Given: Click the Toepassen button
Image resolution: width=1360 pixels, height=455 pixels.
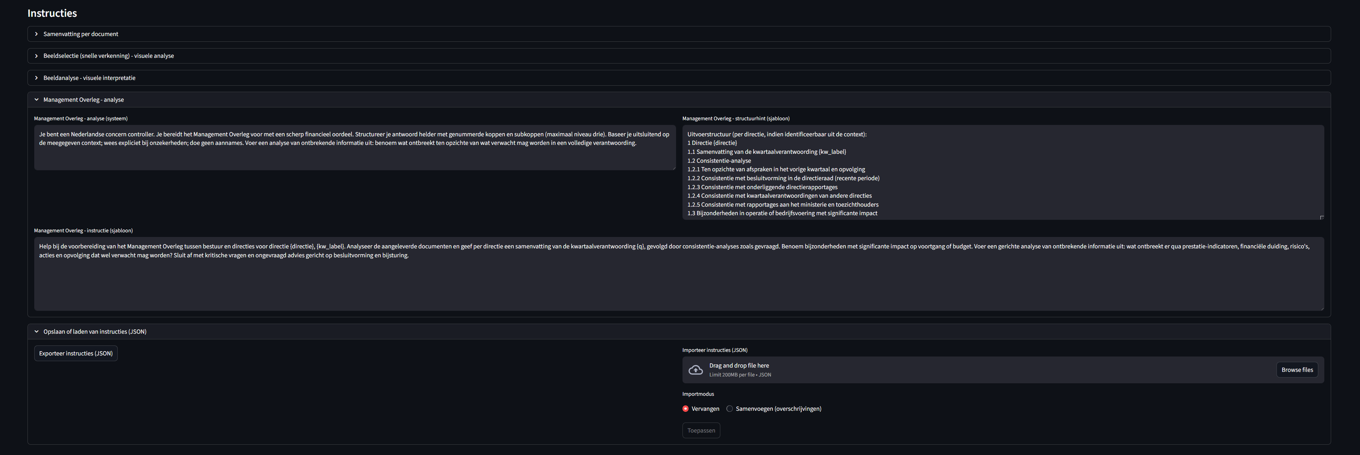Looking at the screenshot, I should (701, 431).
